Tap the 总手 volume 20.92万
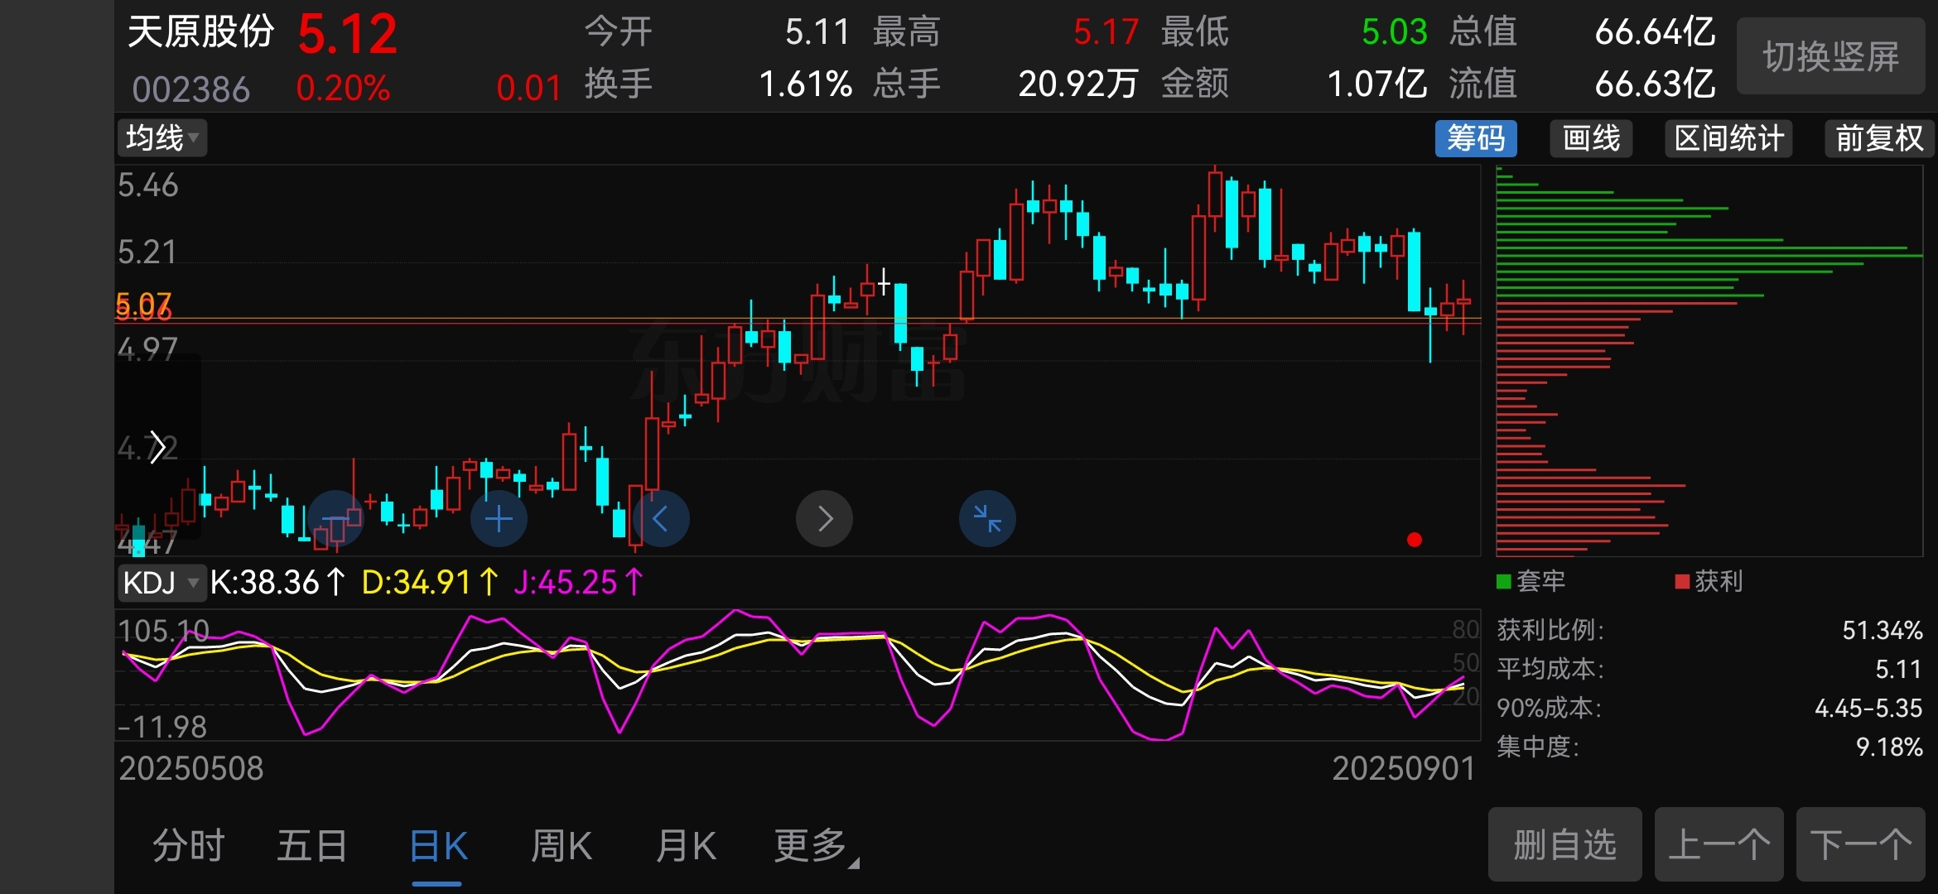 (x=1078, y=84)
